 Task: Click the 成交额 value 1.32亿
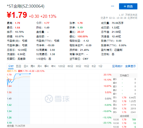pyautogui.click(x=116, y=28)
